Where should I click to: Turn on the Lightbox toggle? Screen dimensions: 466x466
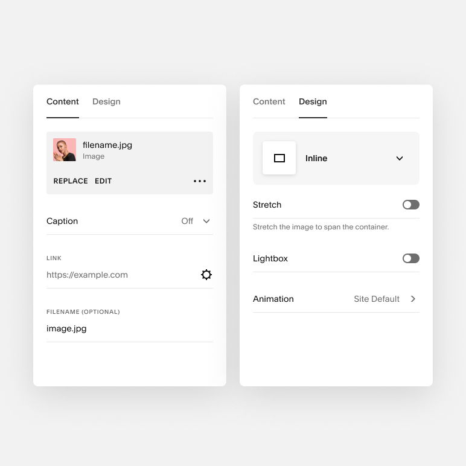410,258
